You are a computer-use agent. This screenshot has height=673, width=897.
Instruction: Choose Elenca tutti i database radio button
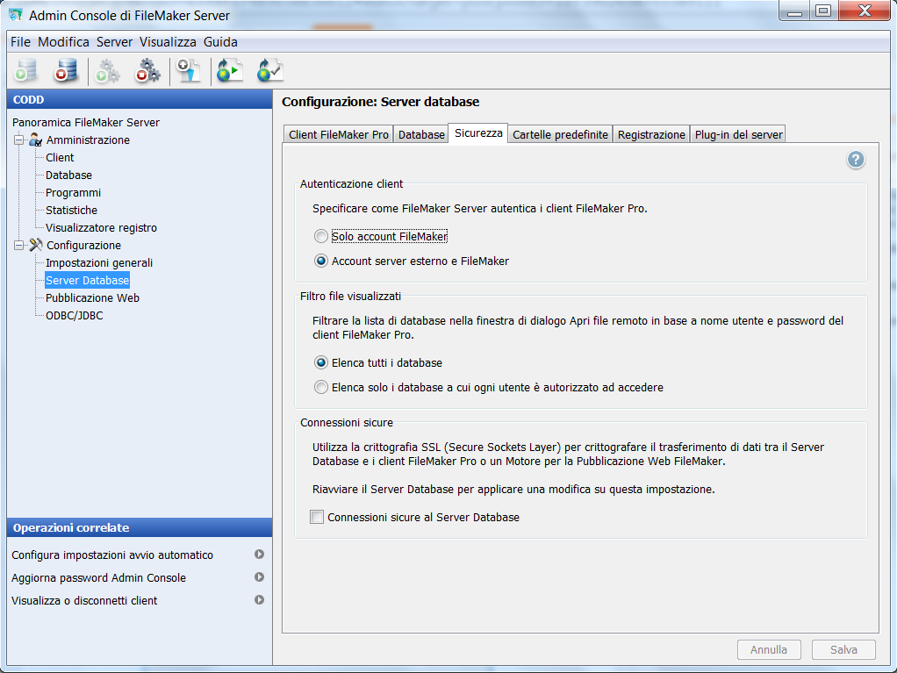coord(321,362)
